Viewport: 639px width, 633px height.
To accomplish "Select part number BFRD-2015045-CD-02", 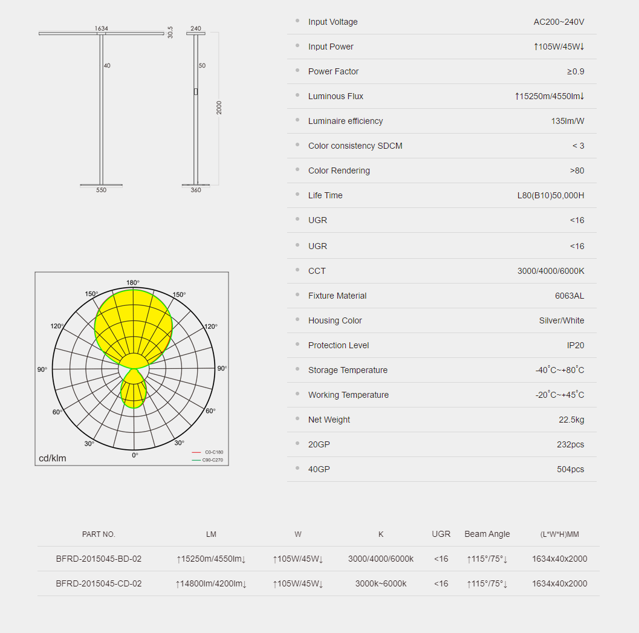I will (99, 583).
